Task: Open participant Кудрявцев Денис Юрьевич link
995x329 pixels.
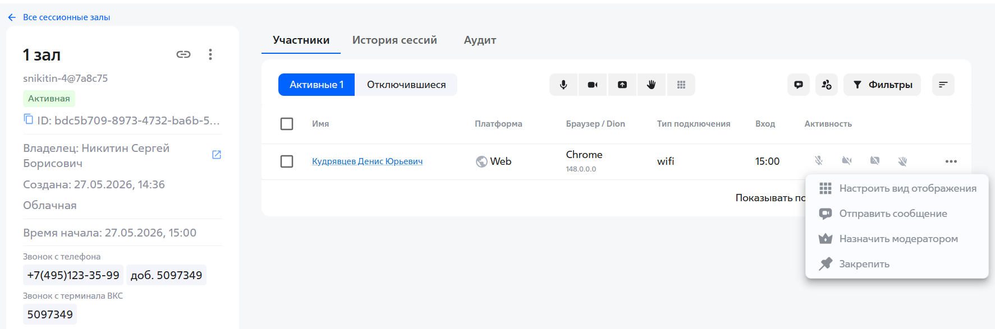Action: pos(368,161)
